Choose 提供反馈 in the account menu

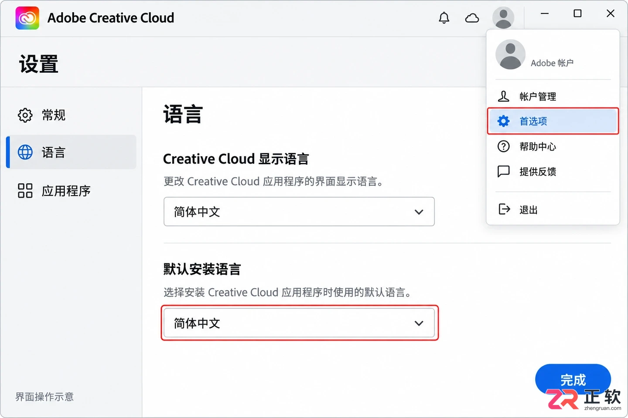click(553, 171)
